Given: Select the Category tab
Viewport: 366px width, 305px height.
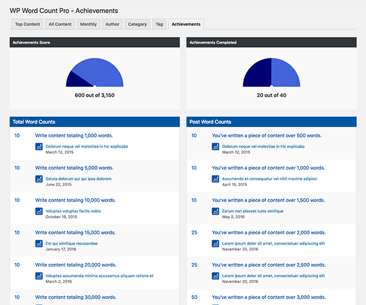Looking at the screenshot, I should tap(137, 24).
